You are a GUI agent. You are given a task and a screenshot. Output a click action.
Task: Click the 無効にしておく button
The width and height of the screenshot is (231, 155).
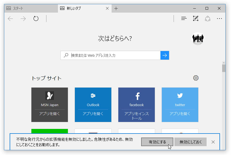pos(190,142)
